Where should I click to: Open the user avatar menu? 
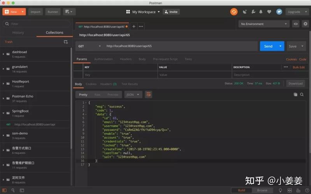pyautogui.click(x=279, y=12)
